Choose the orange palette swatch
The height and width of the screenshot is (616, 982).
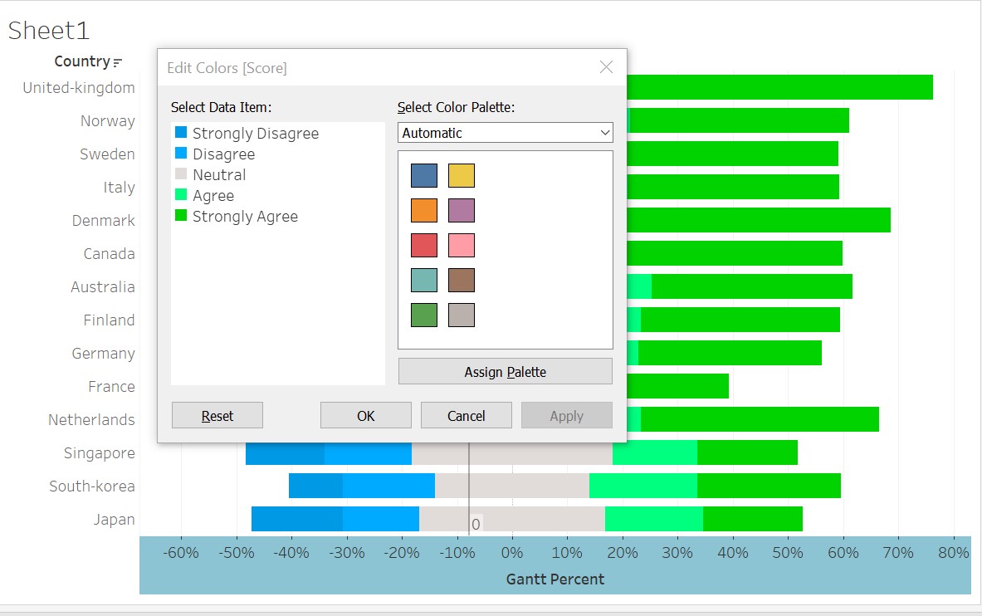pos(424,211)
